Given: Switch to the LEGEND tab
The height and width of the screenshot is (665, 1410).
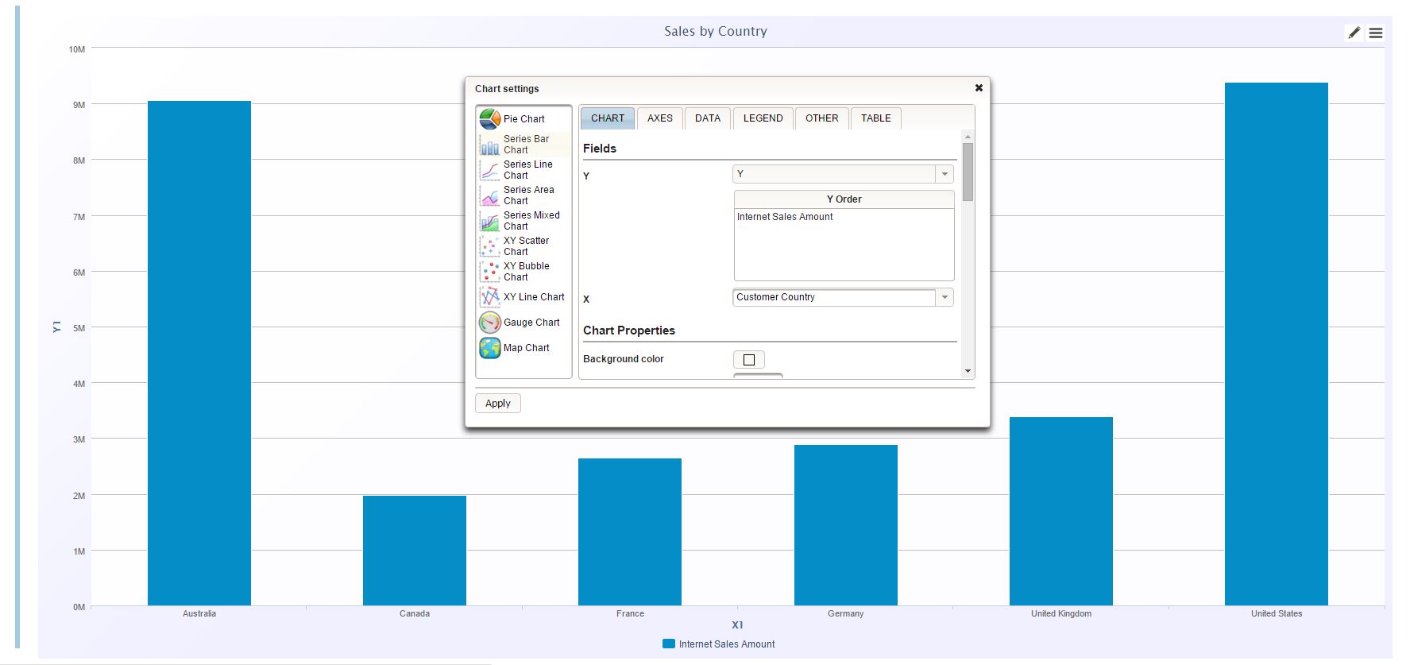Looking at the screenshot, I should point(763,118).
